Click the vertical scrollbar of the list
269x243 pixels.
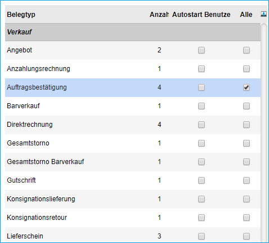click(264, 132)
